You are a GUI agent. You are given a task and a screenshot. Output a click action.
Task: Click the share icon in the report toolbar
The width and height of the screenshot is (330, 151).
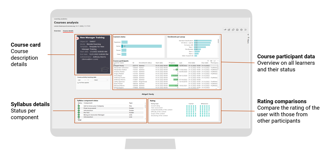(225, 30)
